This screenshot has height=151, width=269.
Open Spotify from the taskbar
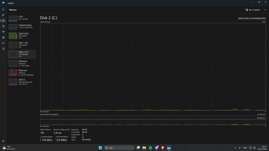point(150,148)
